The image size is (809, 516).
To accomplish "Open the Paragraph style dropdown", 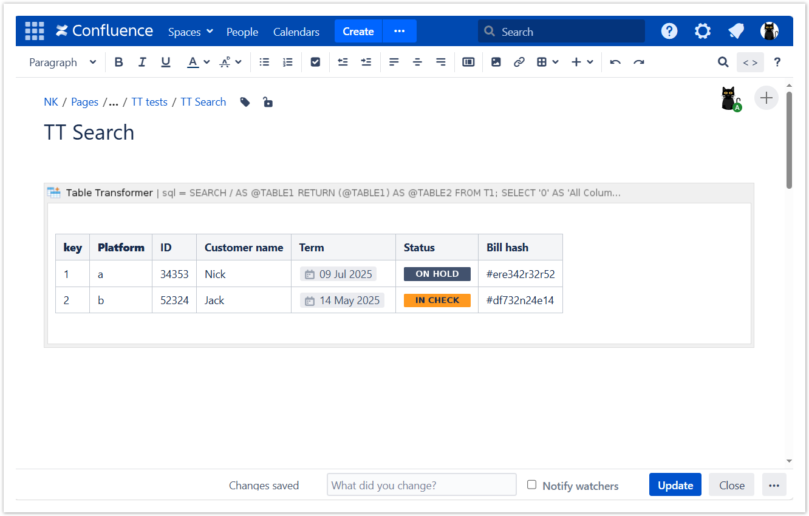I will 63,62.
